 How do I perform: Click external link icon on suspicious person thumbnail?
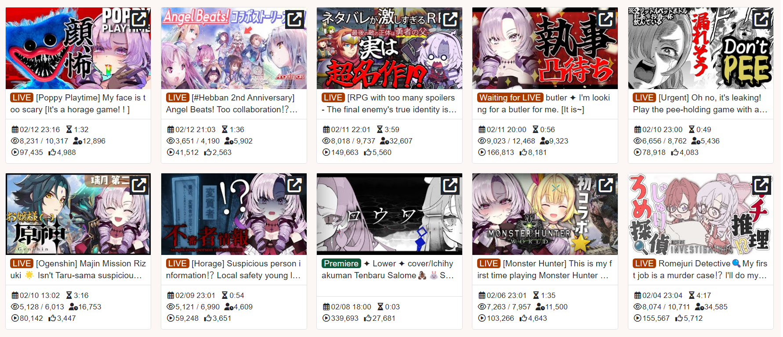click(x=295, y=185)
